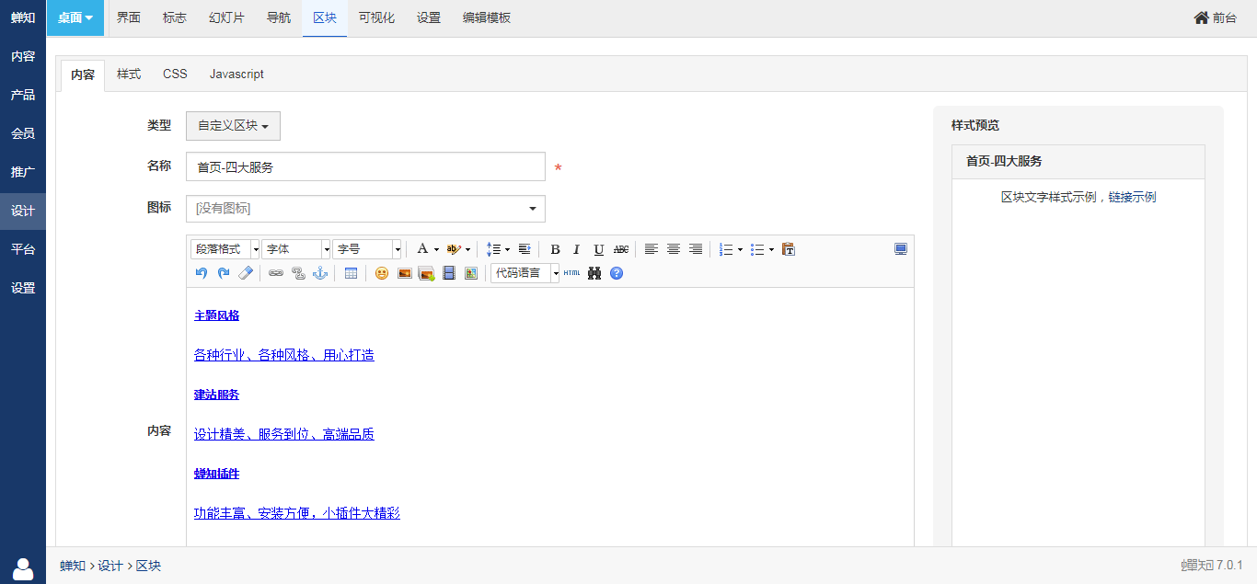This screenshot has width=1257, height=584.
Task: Click the 链接示例 sample link
Action: (x=1132, y=197)
